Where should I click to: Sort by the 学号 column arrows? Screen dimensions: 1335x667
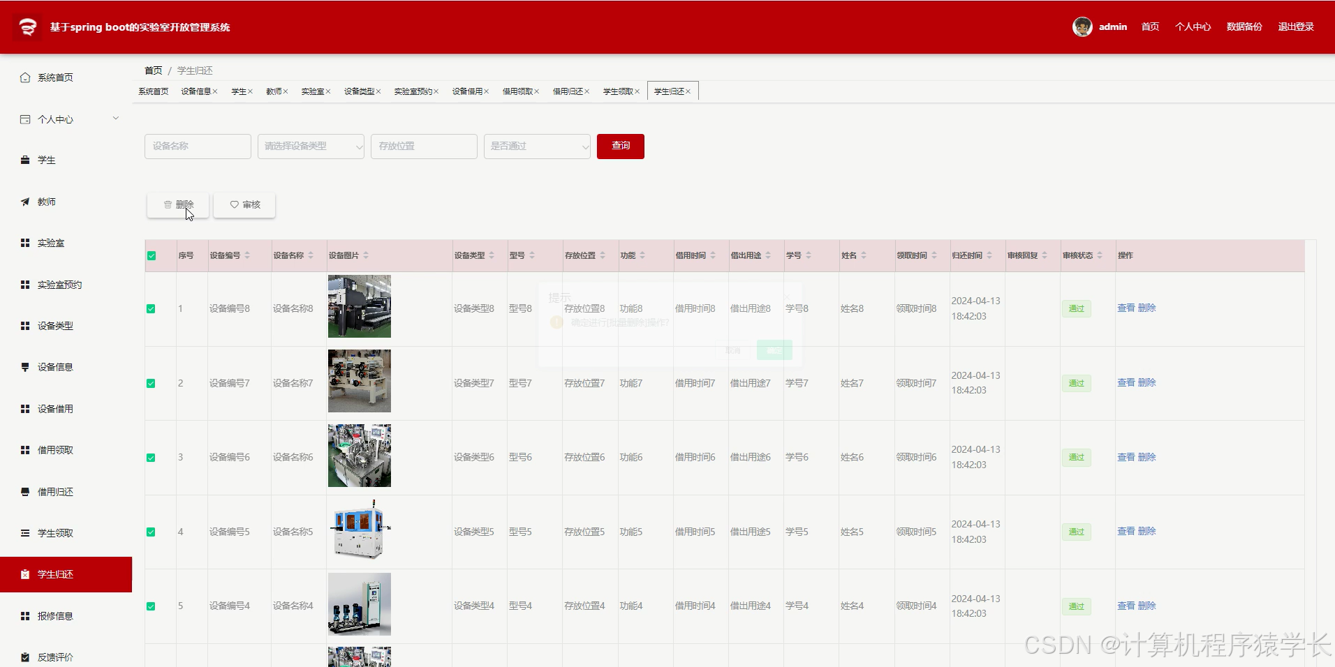point(809,255)
